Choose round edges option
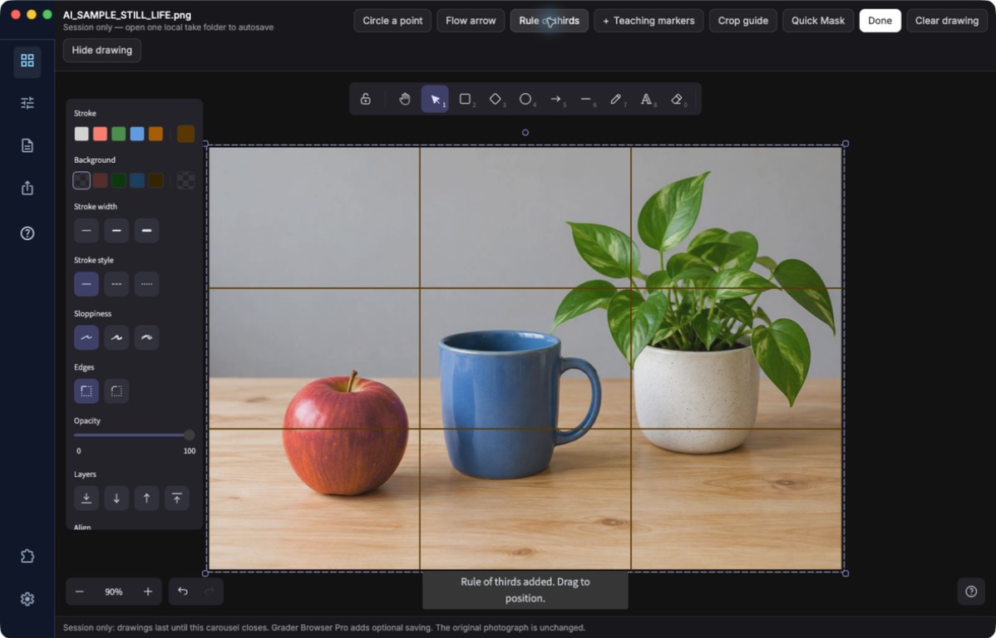996x638 pixels. tap(116, 391)
